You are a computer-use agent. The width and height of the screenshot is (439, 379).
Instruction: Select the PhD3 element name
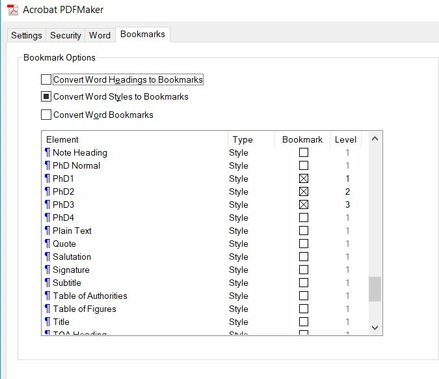pos(64,204)
